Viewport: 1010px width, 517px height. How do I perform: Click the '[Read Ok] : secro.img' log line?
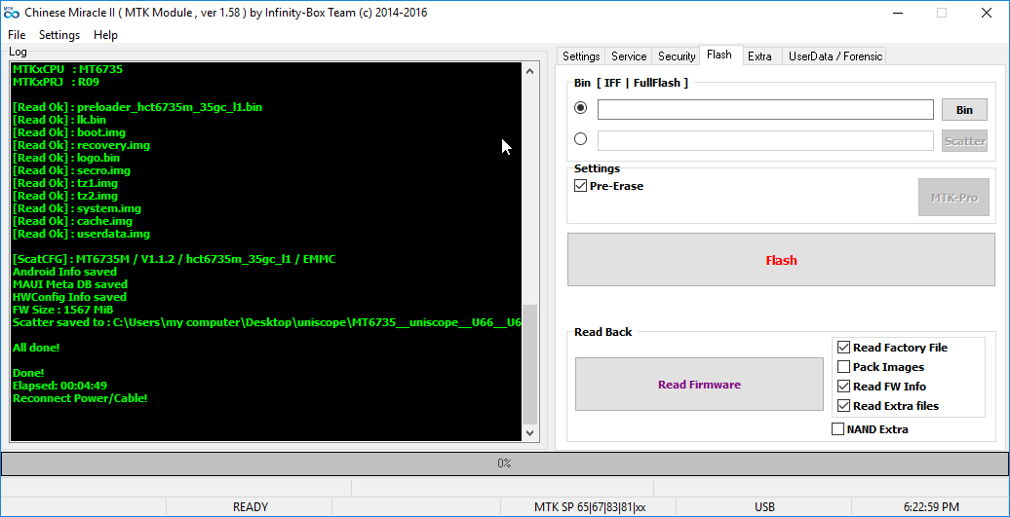click(x=71, y=170)
